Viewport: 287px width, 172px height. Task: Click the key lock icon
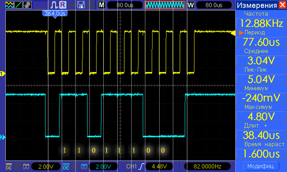coord(72,5)
